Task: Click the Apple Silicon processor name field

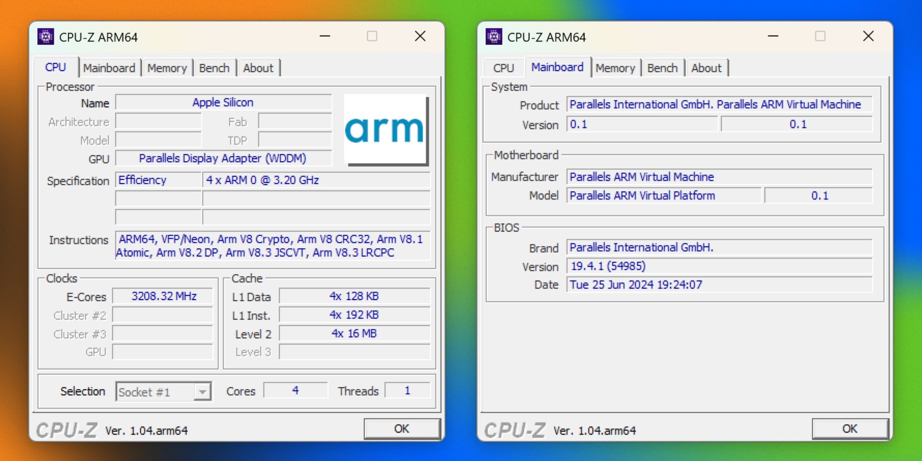Action: tap(223, 103)
